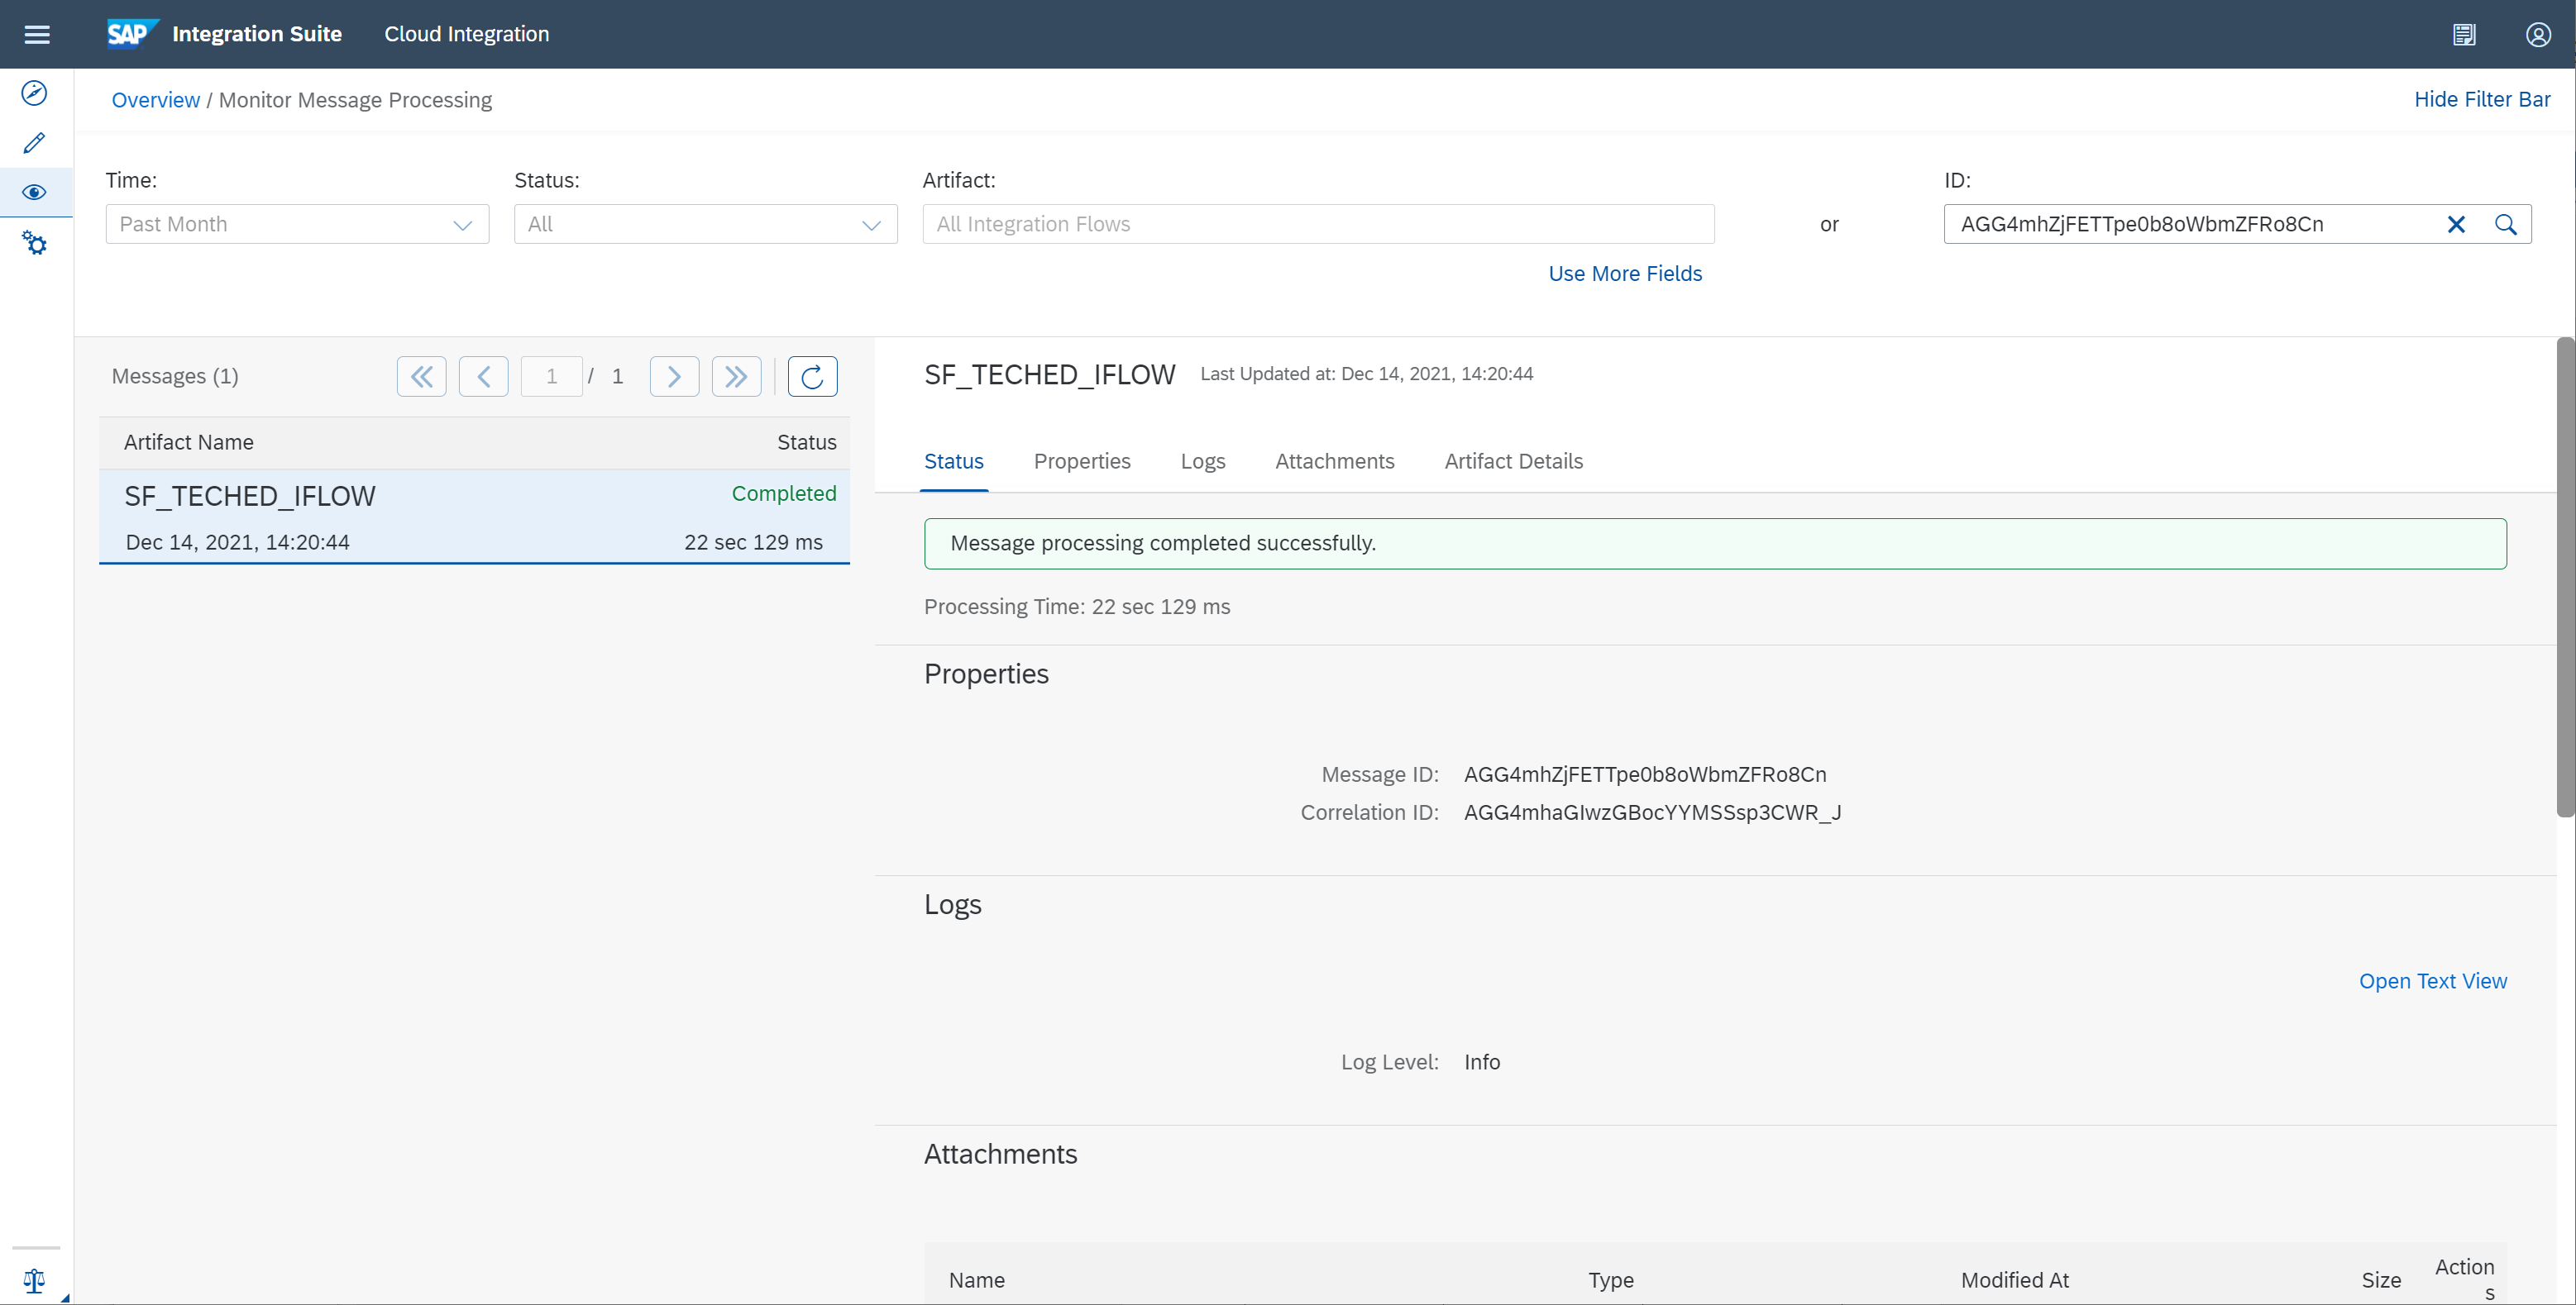The image size is (2576, 1305).
Task: Open the Monitor eye icon in sidebar
Action: 34,192
